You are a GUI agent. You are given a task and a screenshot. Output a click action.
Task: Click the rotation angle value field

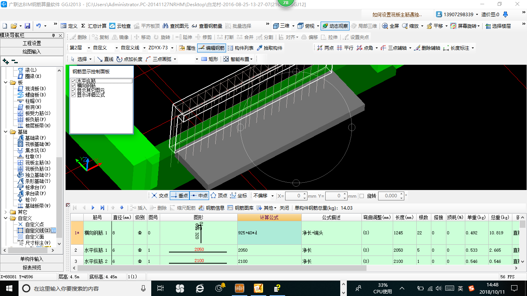pos(391,196)
